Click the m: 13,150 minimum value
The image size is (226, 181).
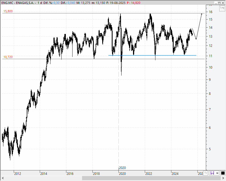(99, 3)
